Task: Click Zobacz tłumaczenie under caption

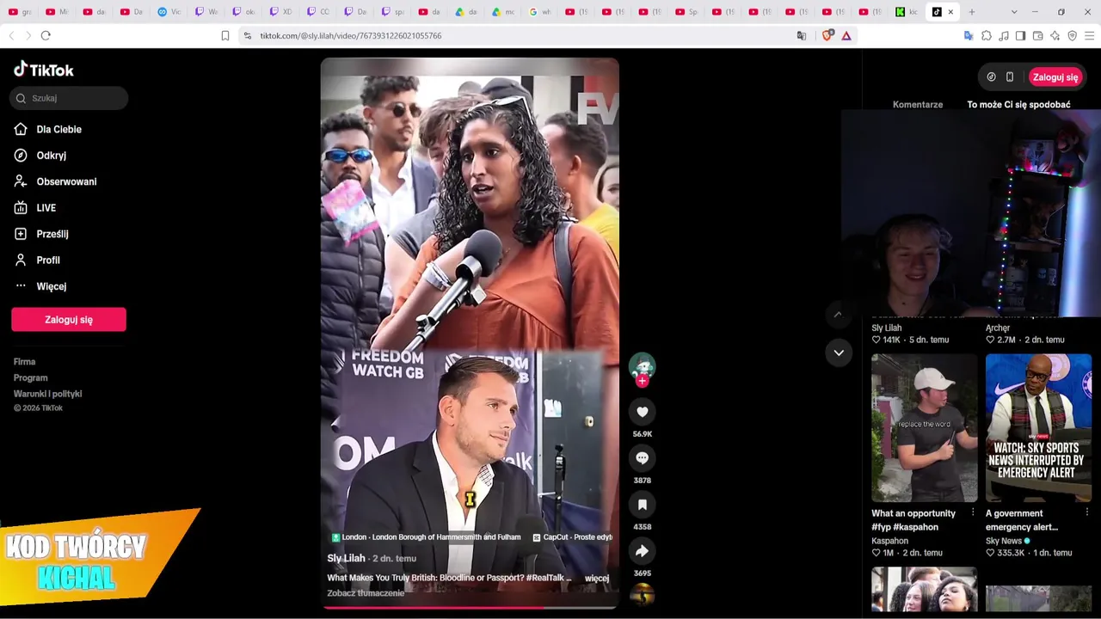Action: [x=366, y=593]
